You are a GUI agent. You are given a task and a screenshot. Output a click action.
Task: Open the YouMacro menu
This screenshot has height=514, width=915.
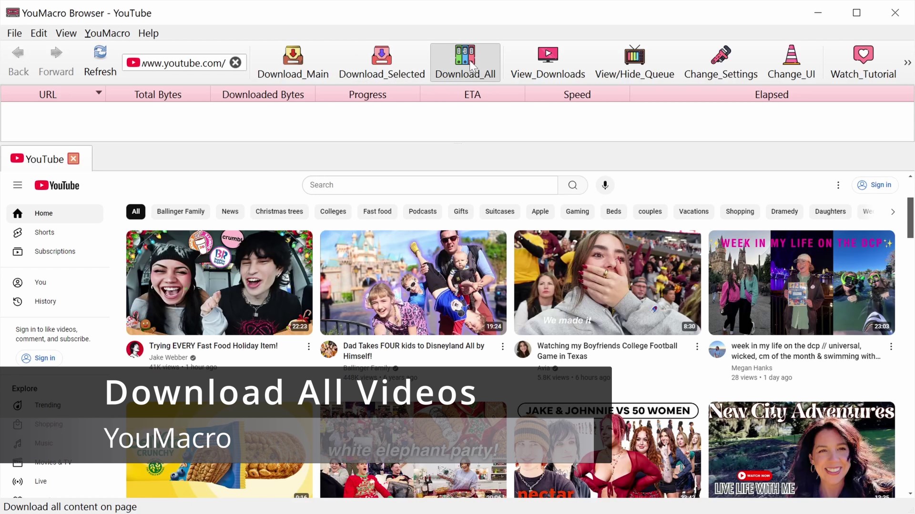click(108, 33)
